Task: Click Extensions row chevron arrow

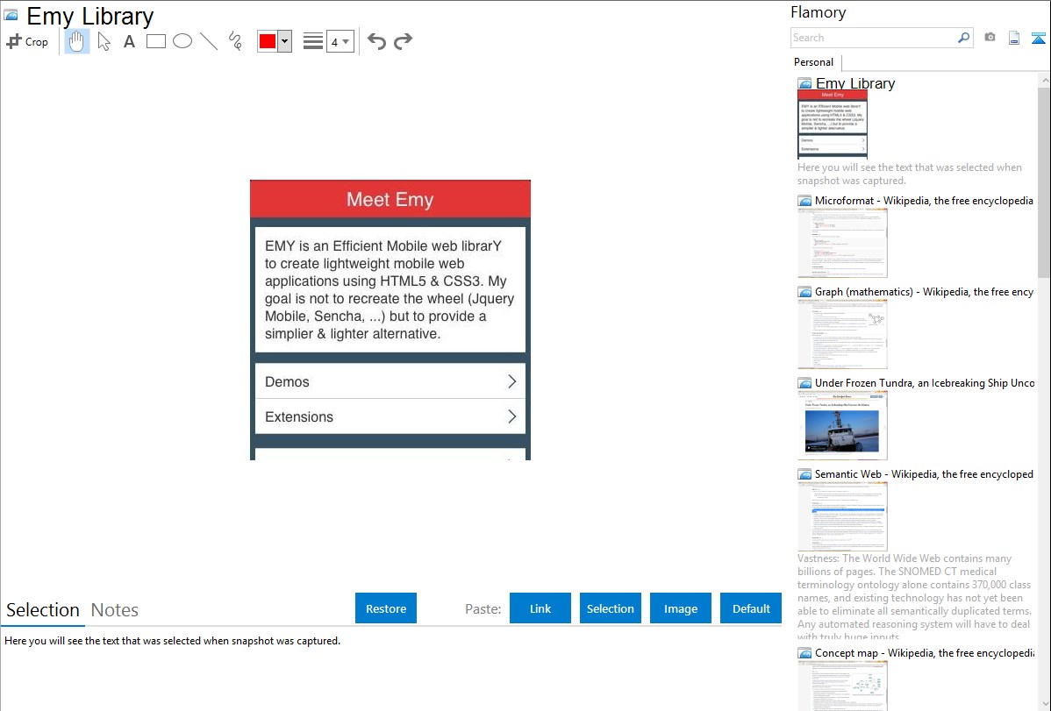Action: tap(512, 416)
